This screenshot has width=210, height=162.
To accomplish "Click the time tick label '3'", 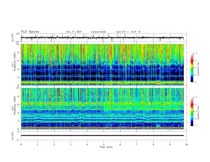I will click(x=71, y=145).
